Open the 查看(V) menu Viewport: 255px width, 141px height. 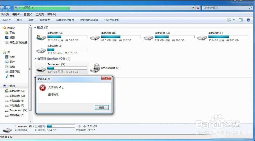coord(28,14)
